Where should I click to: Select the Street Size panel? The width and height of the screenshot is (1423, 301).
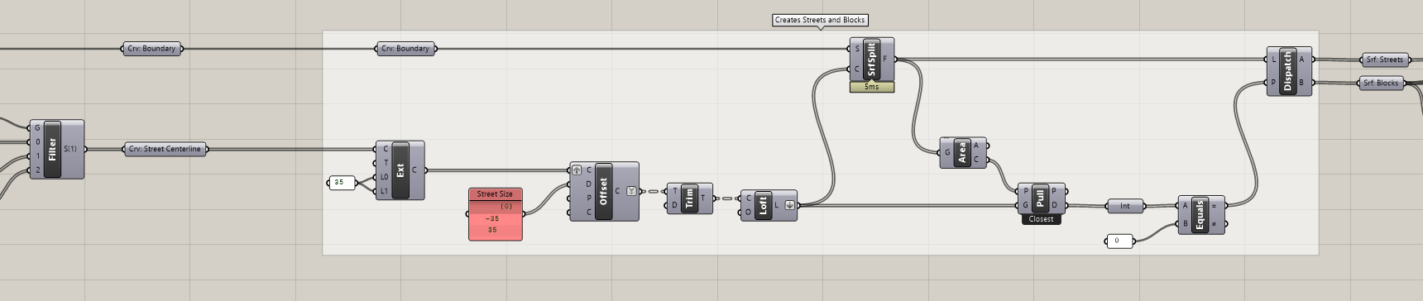[495, 215]
